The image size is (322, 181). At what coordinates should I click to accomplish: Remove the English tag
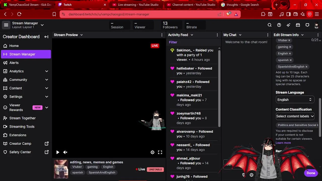pos(290,53)
